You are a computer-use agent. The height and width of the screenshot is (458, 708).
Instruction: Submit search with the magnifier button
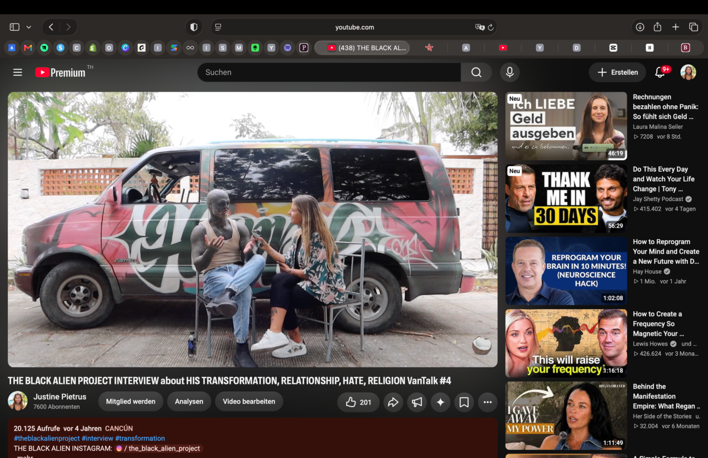476,72
